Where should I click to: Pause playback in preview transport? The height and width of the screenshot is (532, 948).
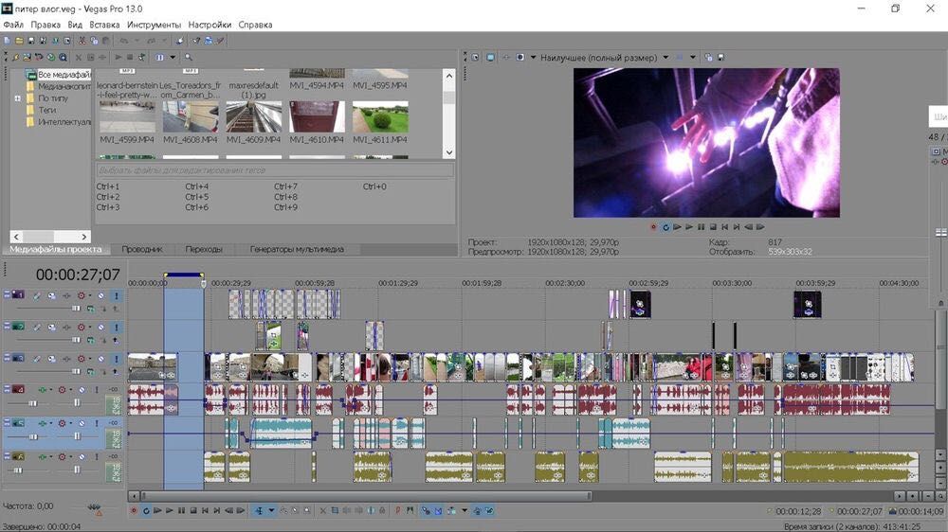[701, 227]
